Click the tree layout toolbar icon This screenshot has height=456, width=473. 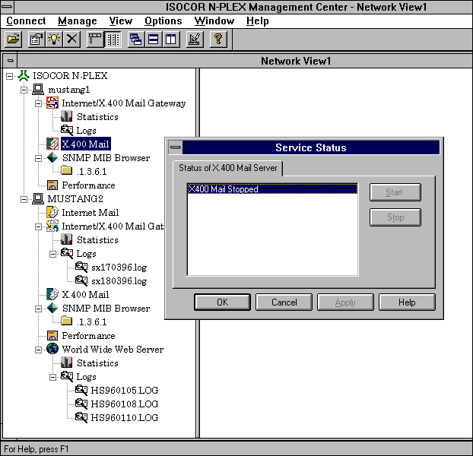tap(95, 40)
